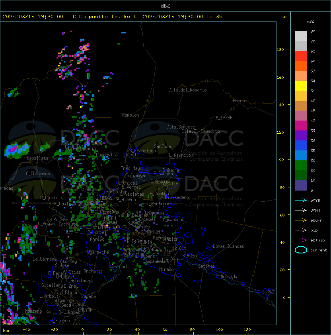Click the 120 km horizontal axis tick label
The height and width of the screenshot is (335, 331).
coord(247,330)
